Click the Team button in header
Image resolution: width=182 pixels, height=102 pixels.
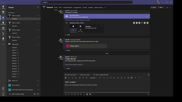coord(154,7)
